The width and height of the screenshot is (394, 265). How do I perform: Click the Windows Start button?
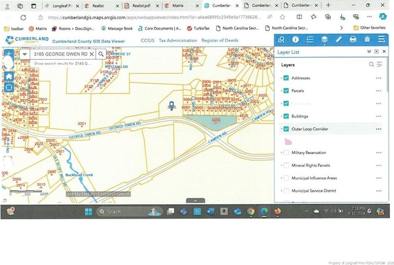[89, 212]
